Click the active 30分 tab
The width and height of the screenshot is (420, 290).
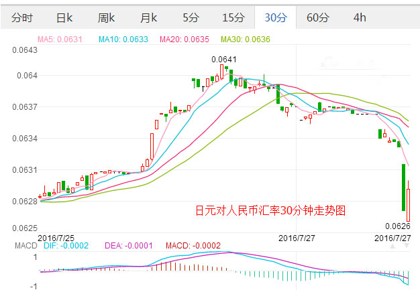275,17
